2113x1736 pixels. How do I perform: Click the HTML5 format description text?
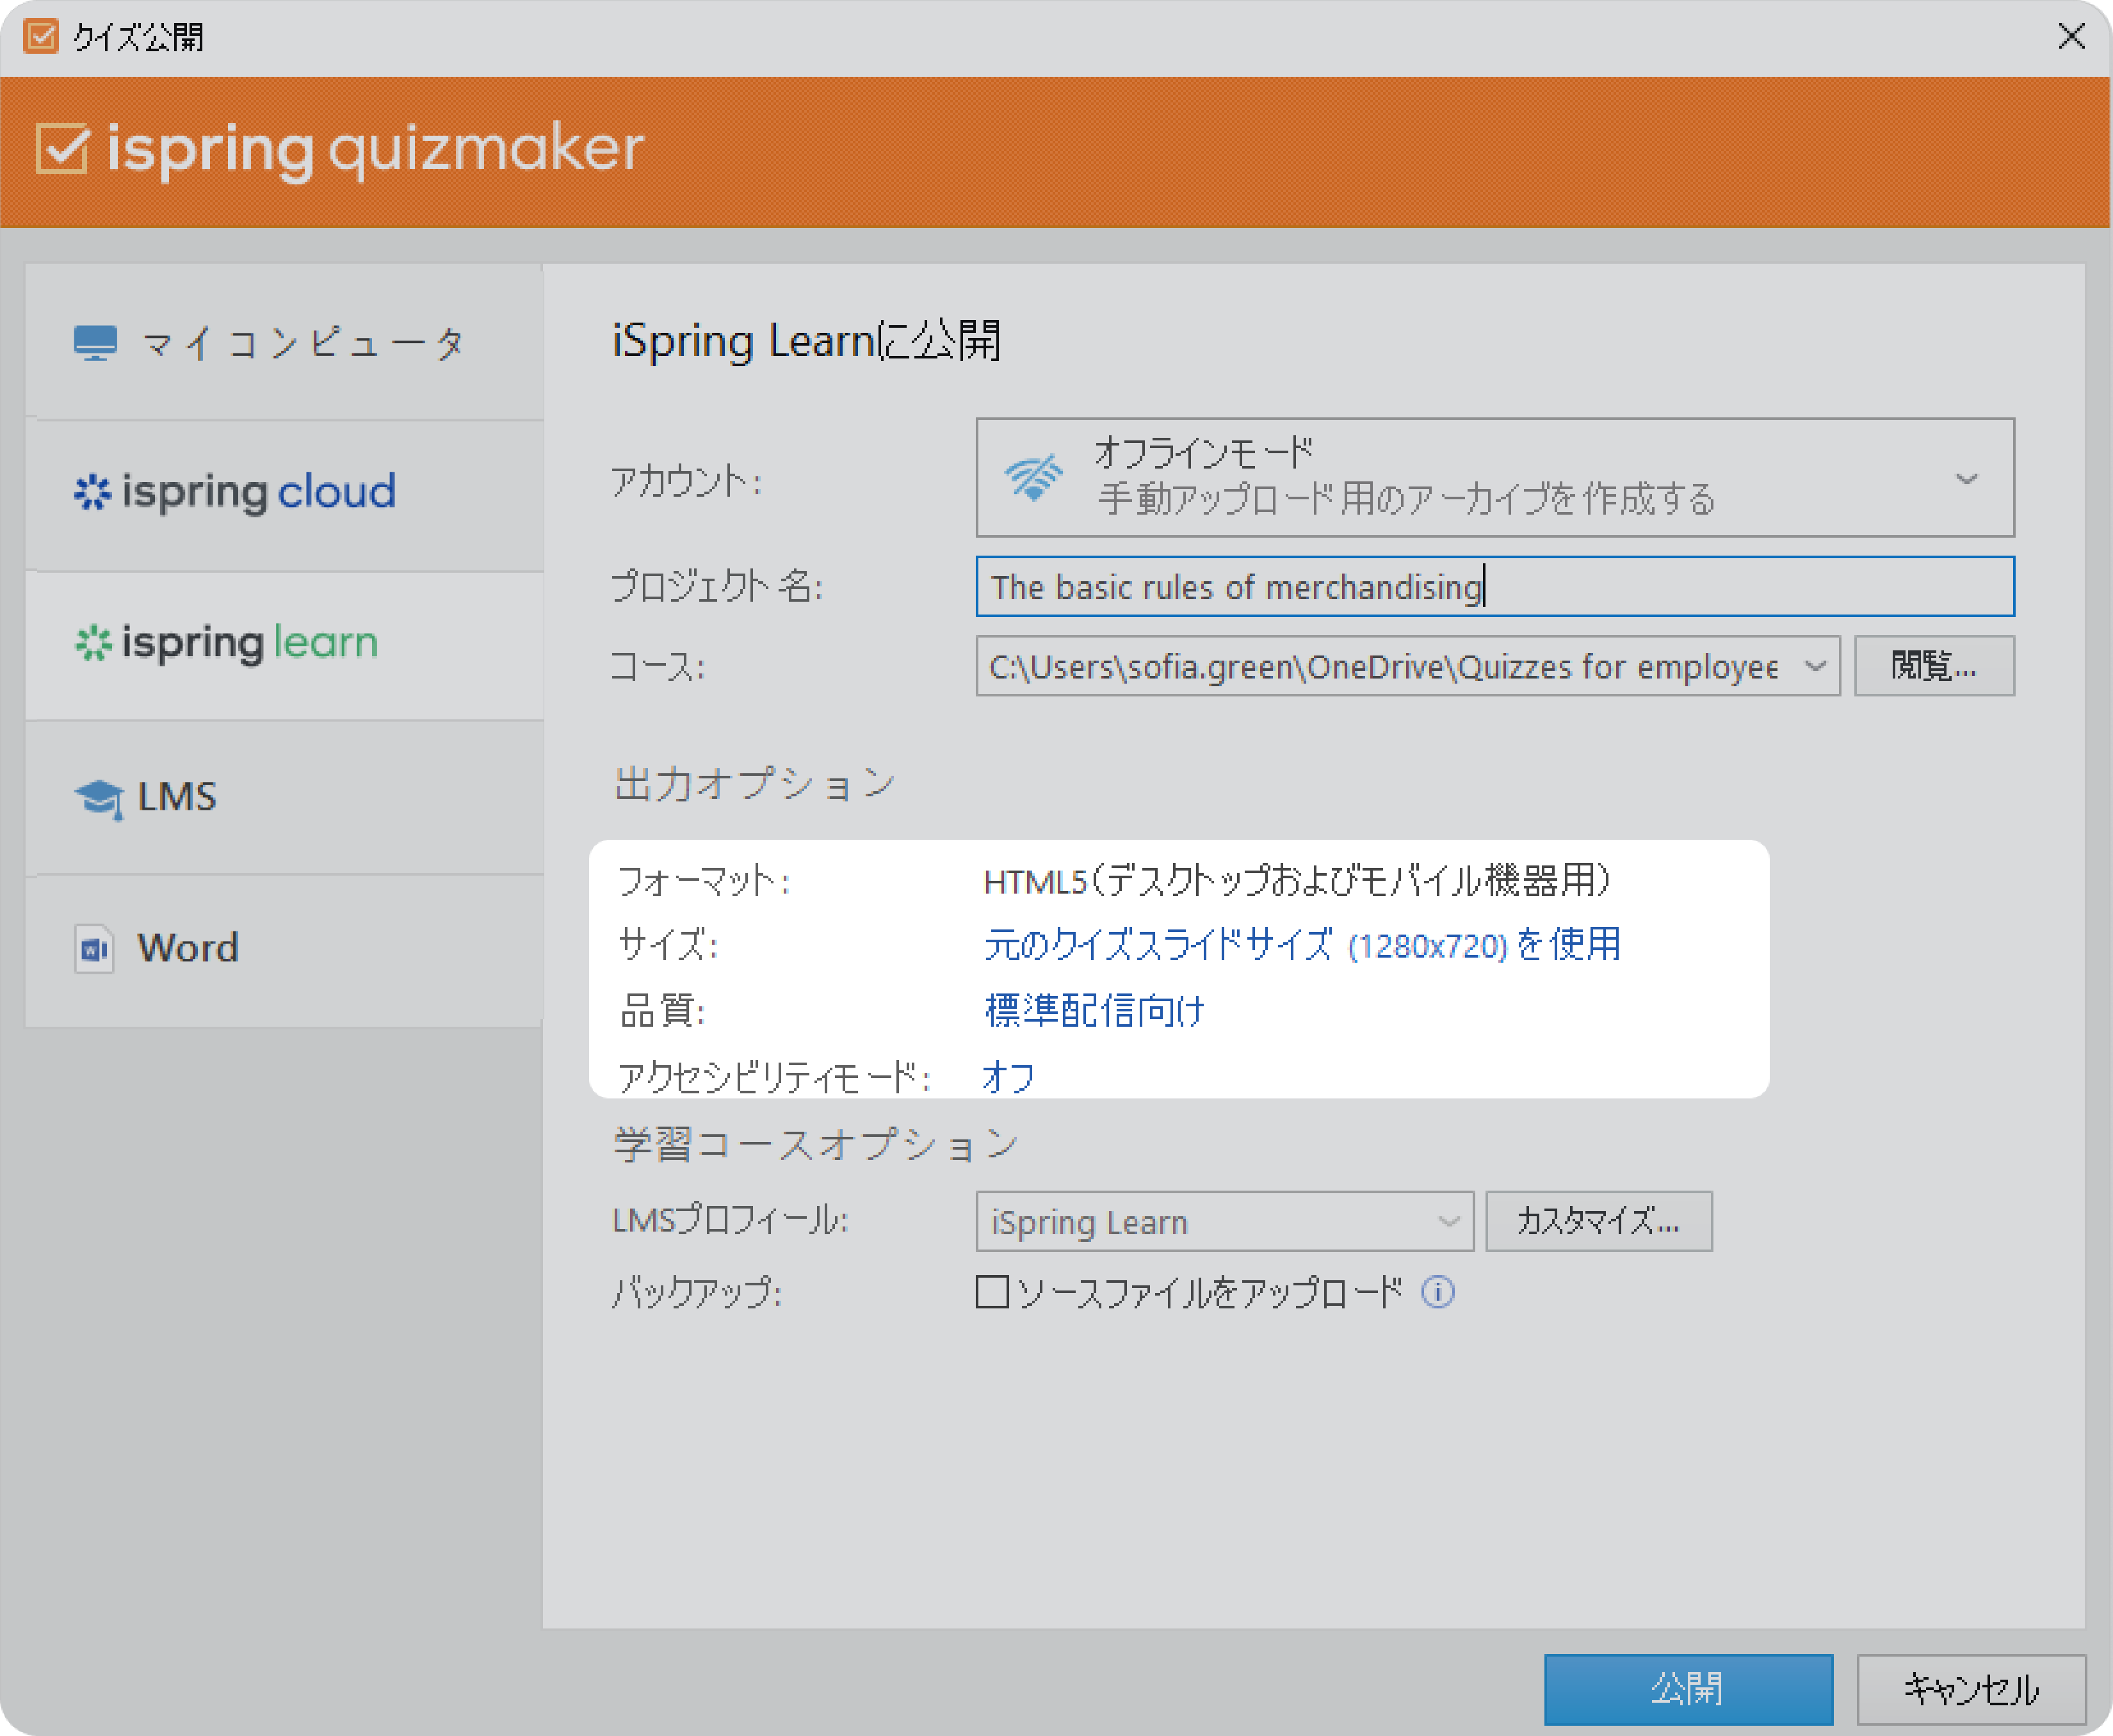coord(1297,880)
